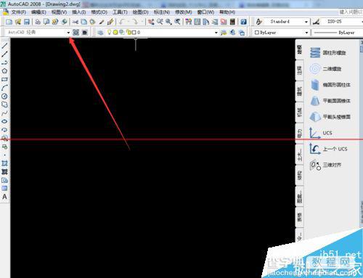Click the Copy icon in standard toolbar

point(84,22)
